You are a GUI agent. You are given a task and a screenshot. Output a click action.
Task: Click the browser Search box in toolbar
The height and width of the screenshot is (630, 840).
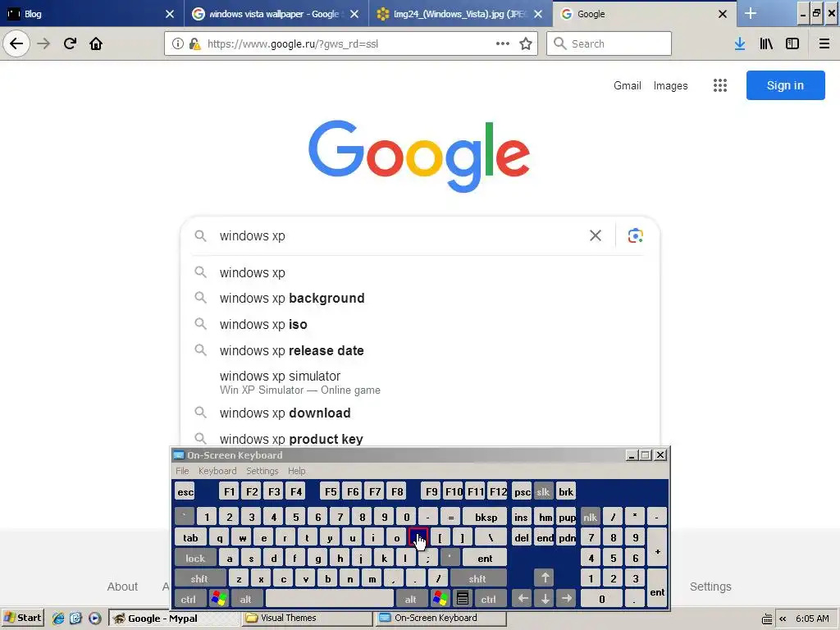(609, 43)
